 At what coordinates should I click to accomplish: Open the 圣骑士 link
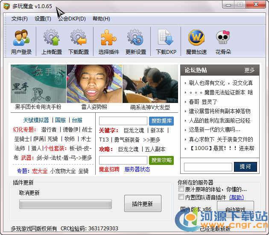[x=22, y=139]
